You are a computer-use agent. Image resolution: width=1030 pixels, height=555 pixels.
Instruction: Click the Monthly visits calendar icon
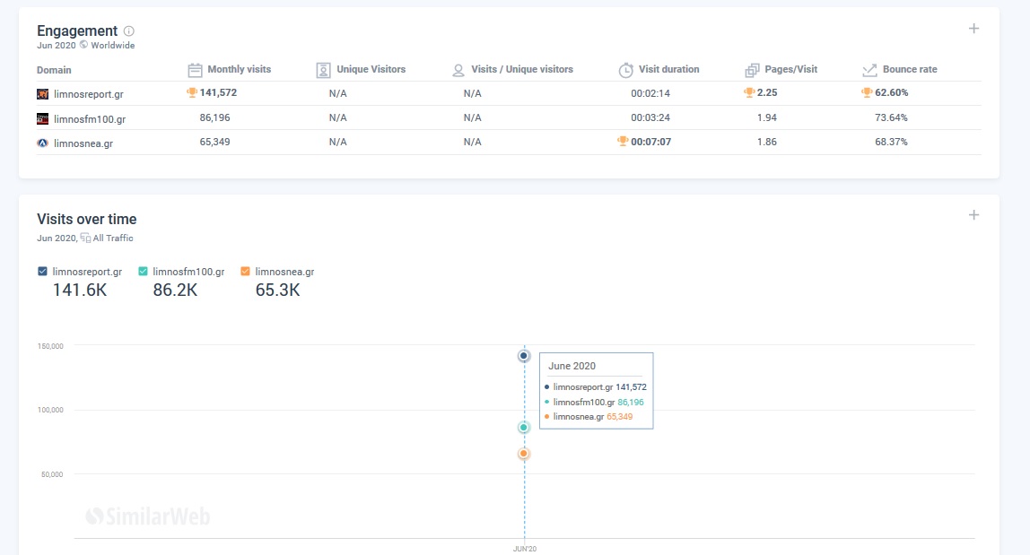(x=195, y=70)
